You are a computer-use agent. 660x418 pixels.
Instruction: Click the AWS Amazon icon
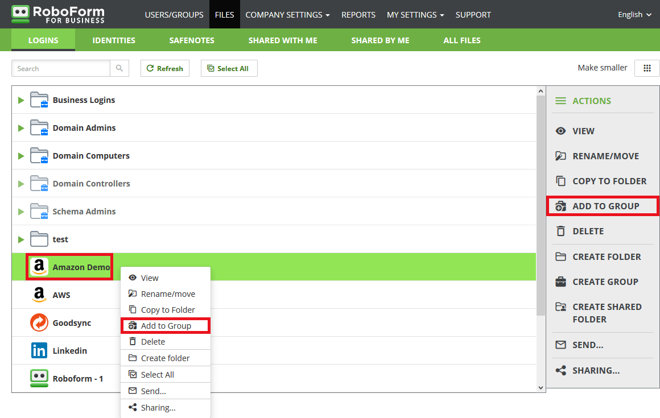click(x=39, y=295)
